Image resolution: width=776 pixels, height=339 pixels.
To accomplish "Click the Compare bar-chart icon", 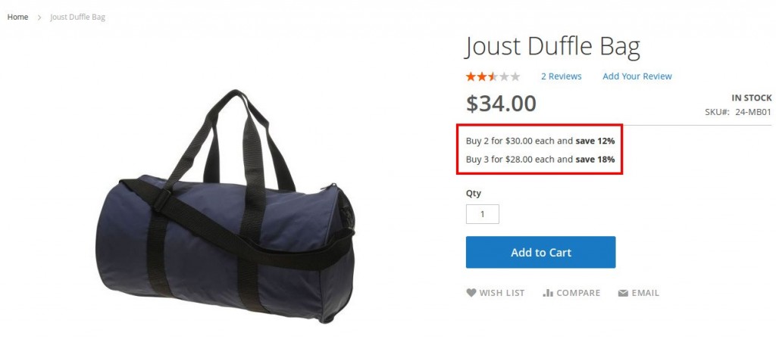I will click(x=548, y=293).
